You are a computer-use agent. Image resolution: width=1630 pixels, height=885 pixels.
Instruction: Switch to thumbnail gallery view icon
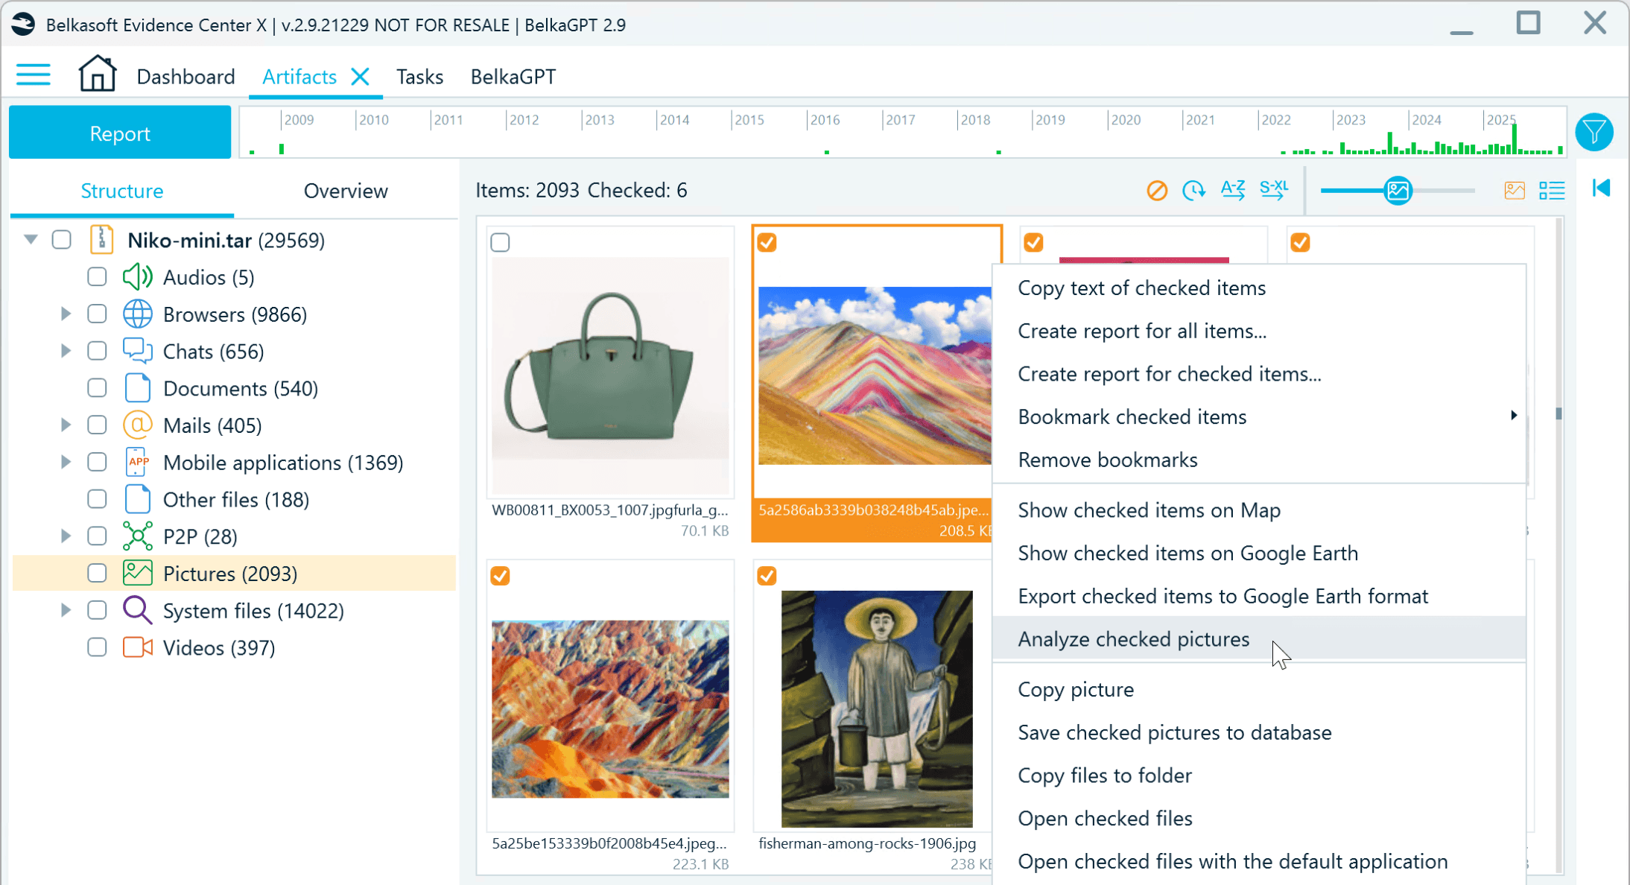pos(1514,191)
